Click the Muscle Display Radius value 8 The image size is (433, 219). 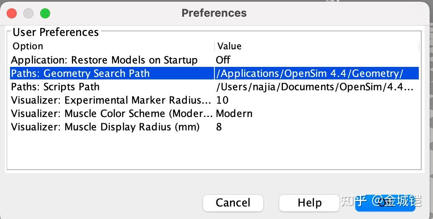click(219, 127)
